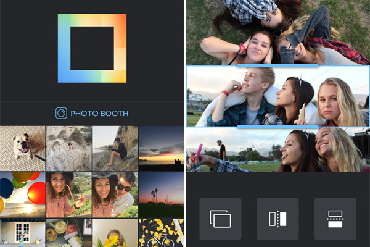The height and width of the screenshot is (247, 370).
Task: Pick the colorful balloons photo thumbnail
Action: click(22, 195)
